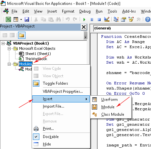Image resolution: width=151 pixels, height=149 pixels.
Task: Open the Insert object dropdown arrow in toolbar
Action: click(21, 19)
